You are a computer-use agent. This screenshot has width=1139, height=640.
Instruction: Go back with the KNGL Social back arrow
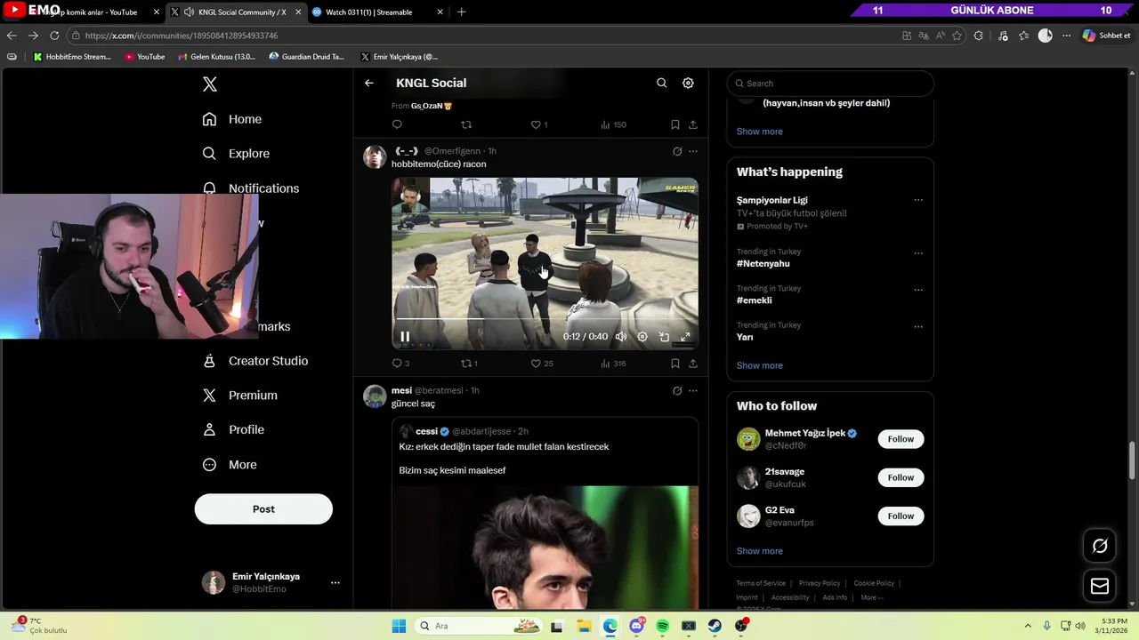click(369, 83)
